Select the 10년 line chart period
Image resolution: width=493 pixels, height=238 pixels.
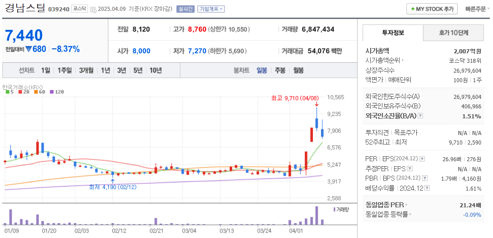click(x=156, y=70)
